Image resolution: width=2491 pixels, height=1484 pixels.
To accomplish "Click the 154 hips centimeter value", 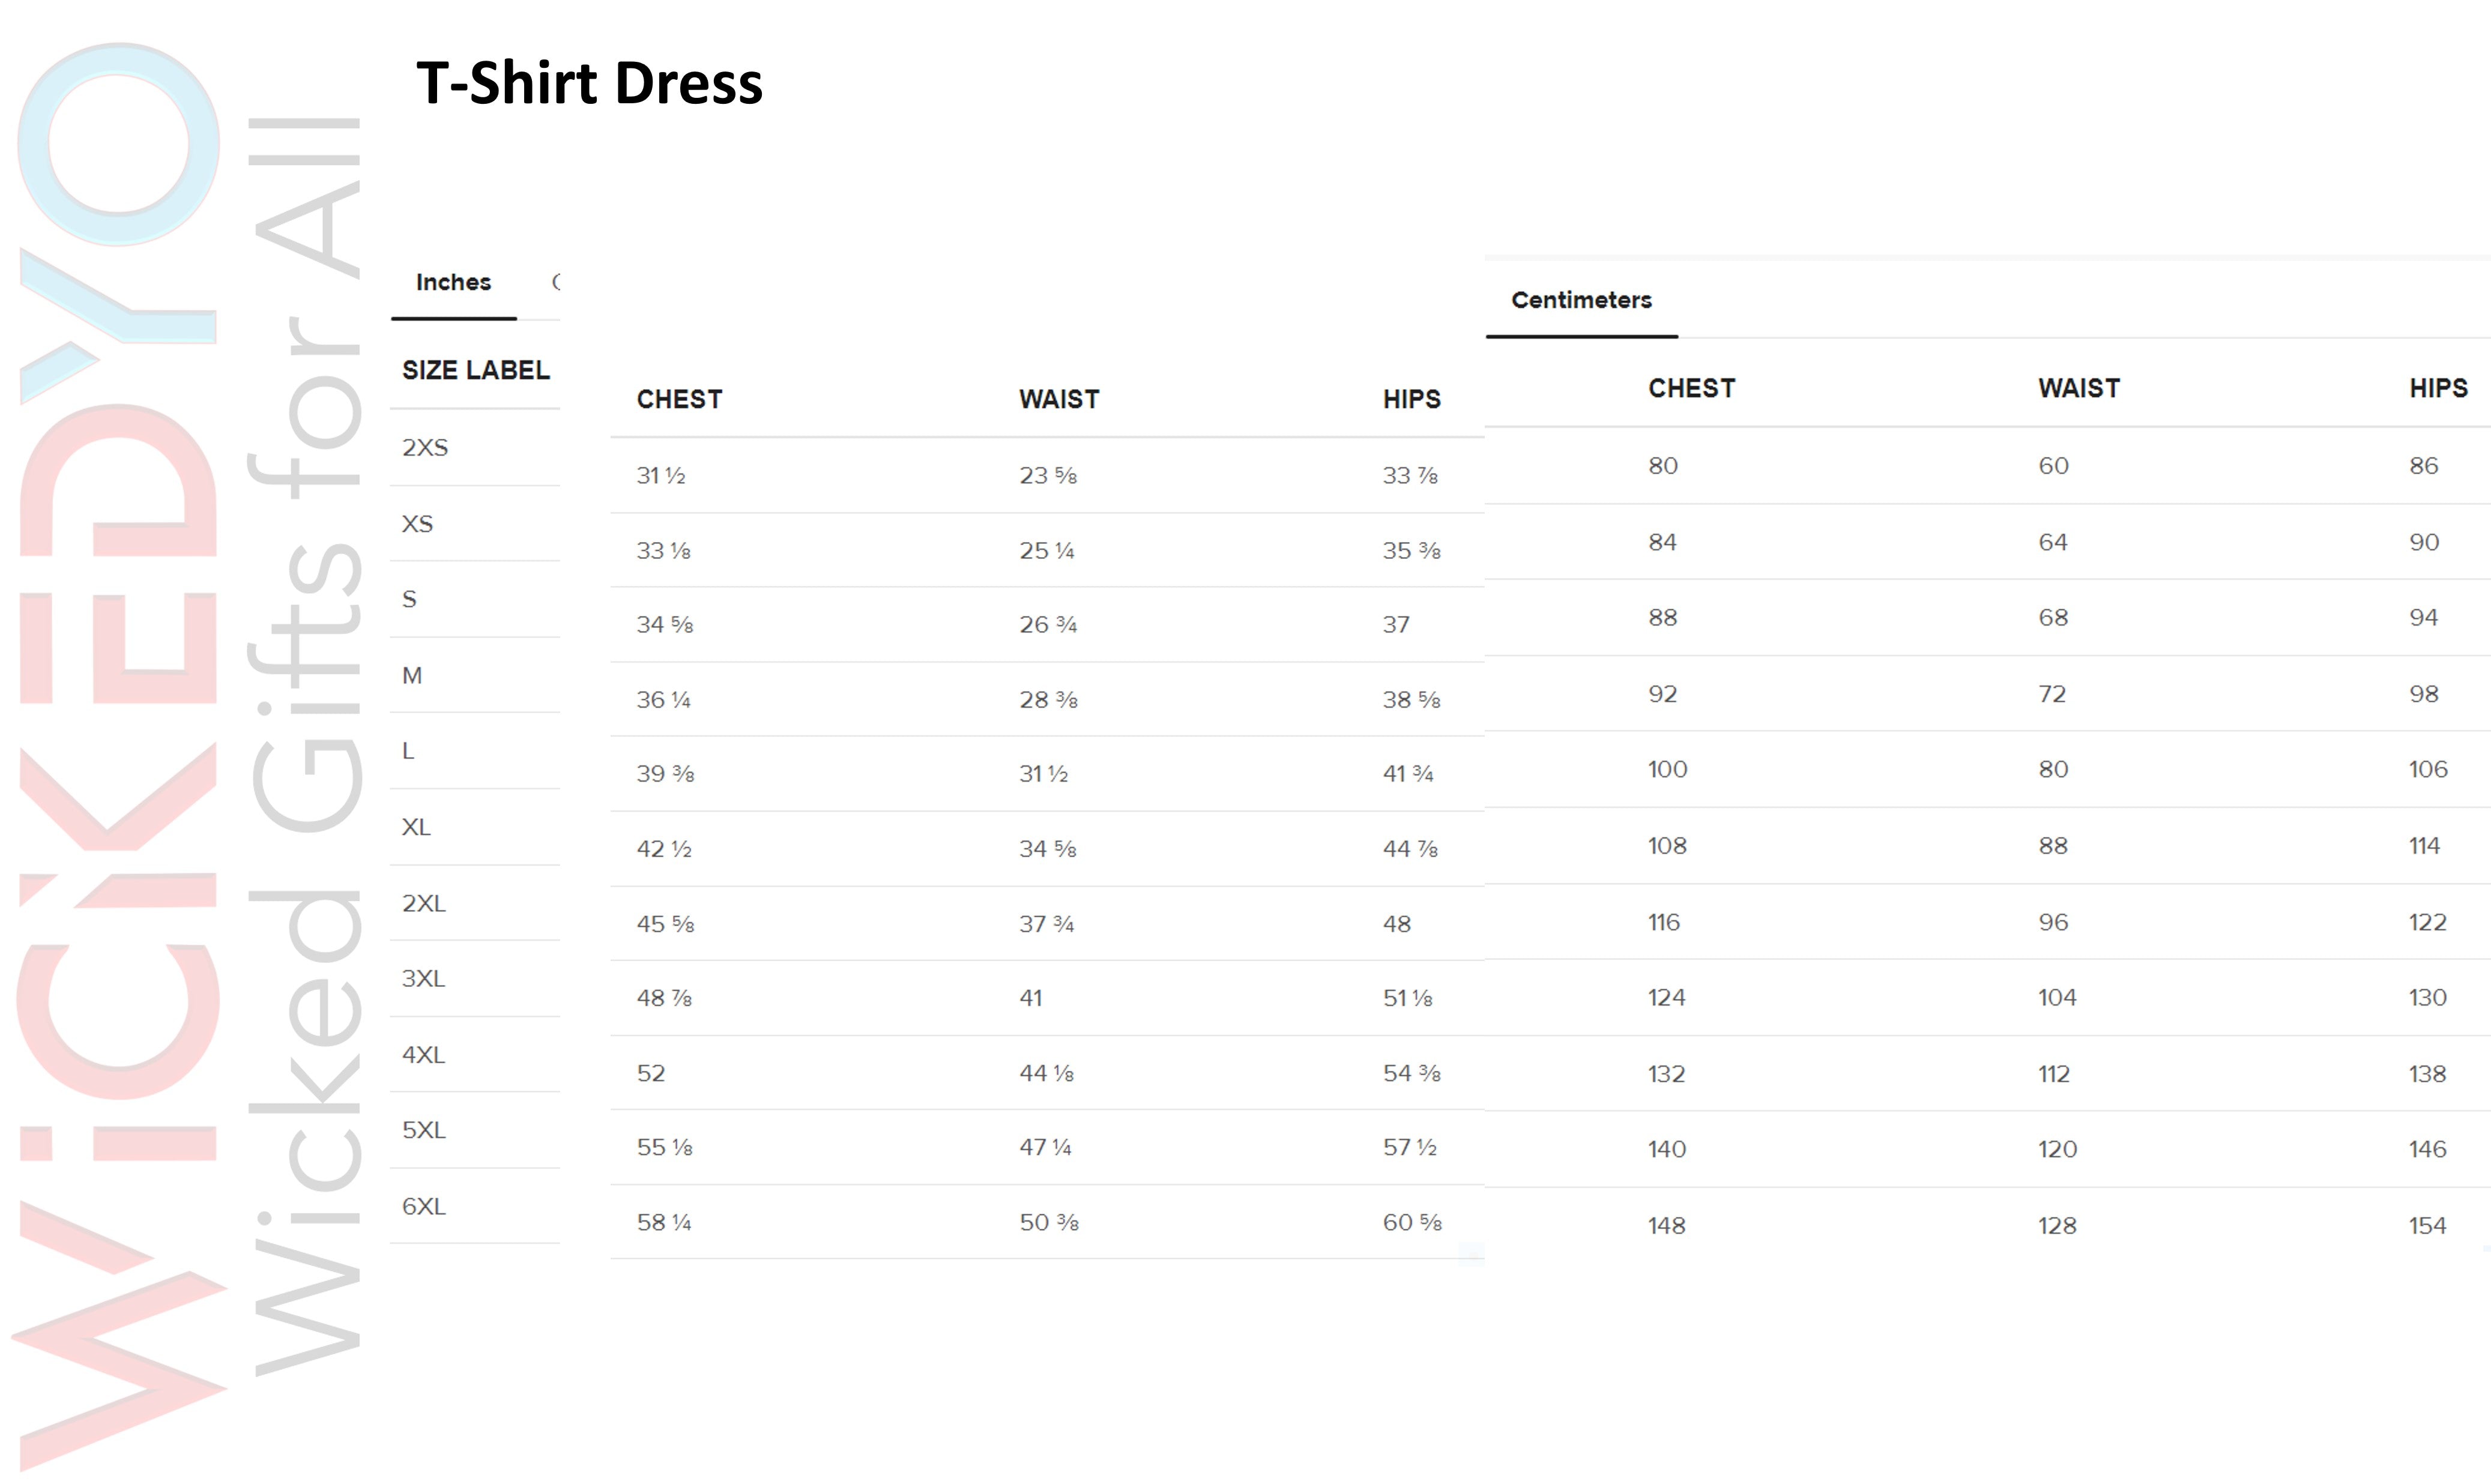I will [x=2426, y=1226].
